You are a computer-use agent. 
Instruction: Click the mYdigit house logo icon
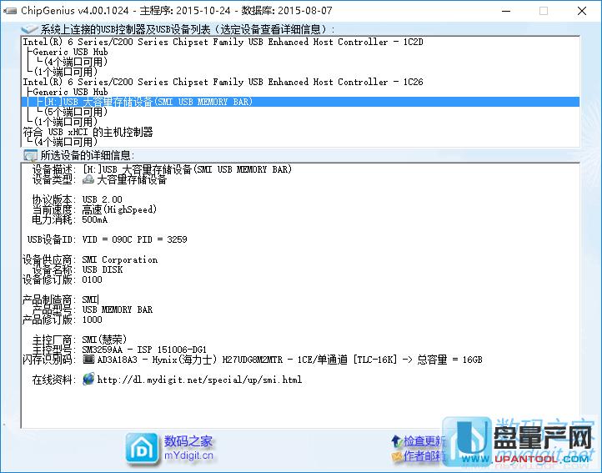(x=142, y=448)
